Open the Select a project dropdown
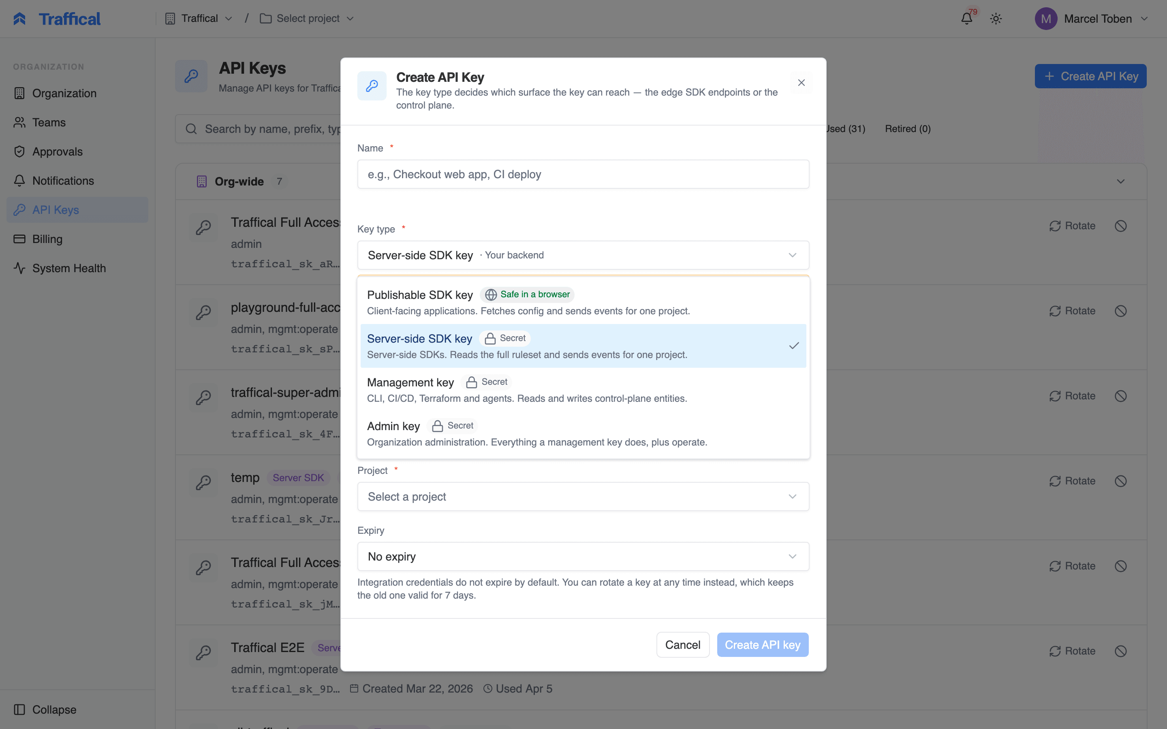Viewport: 1167px width, 729px height. point(583,497)
